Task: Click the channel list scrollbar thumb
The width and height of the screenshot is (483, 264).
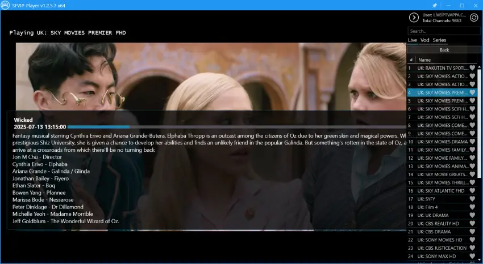Action: coord(479,123)
